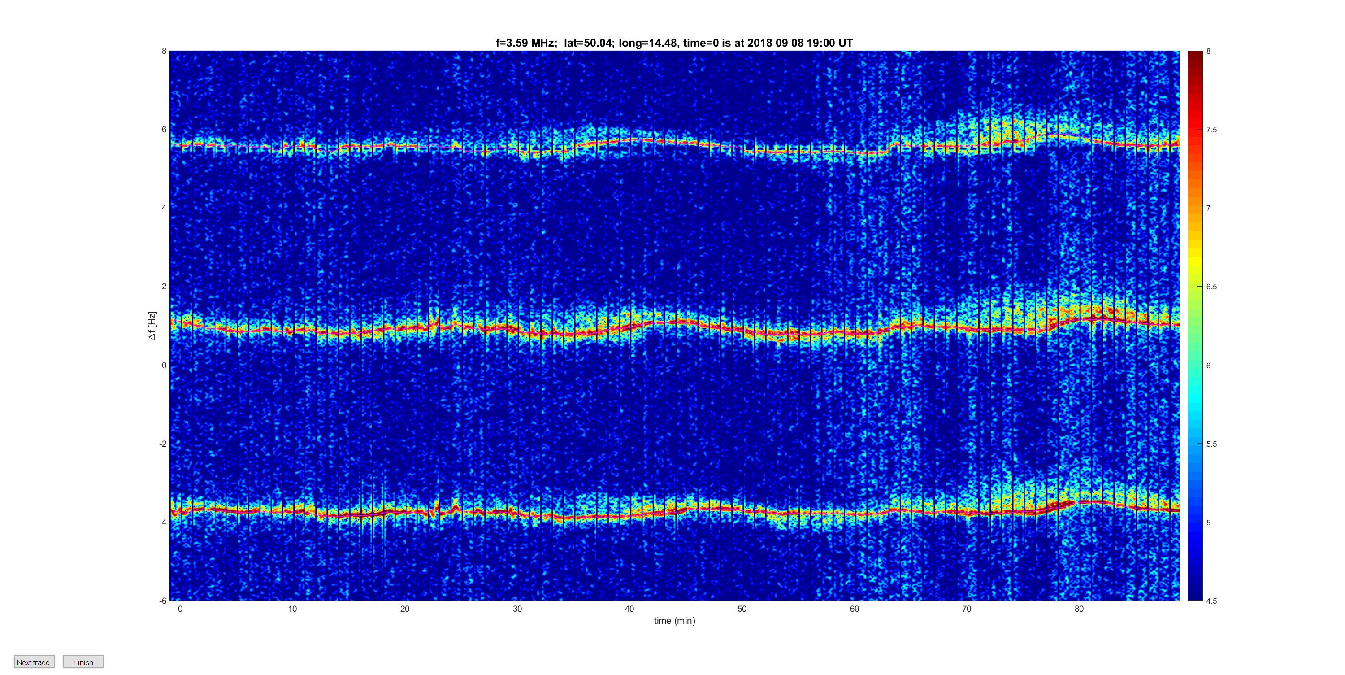This screenshot has height=675, width=1345.
Task: Click the x-axis tick label 10
Action: click(x=292, y=609)
